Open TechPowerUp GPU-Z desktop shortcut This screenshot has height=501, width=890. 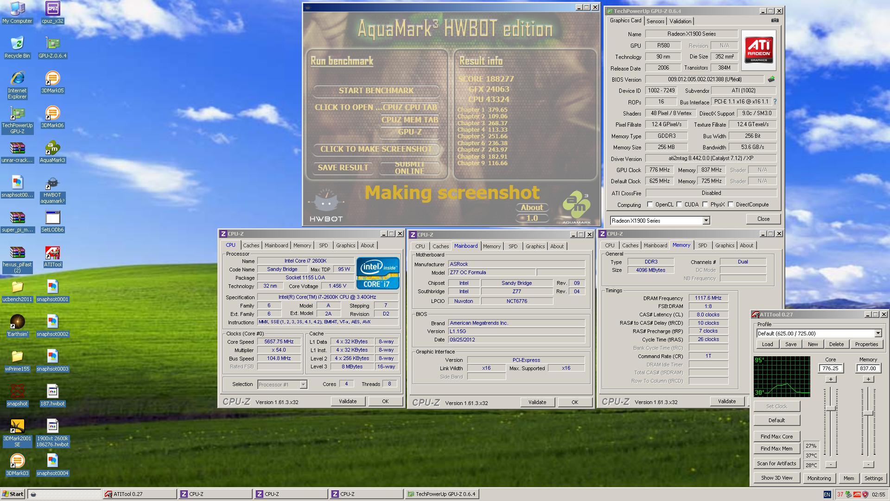[17, 120]
